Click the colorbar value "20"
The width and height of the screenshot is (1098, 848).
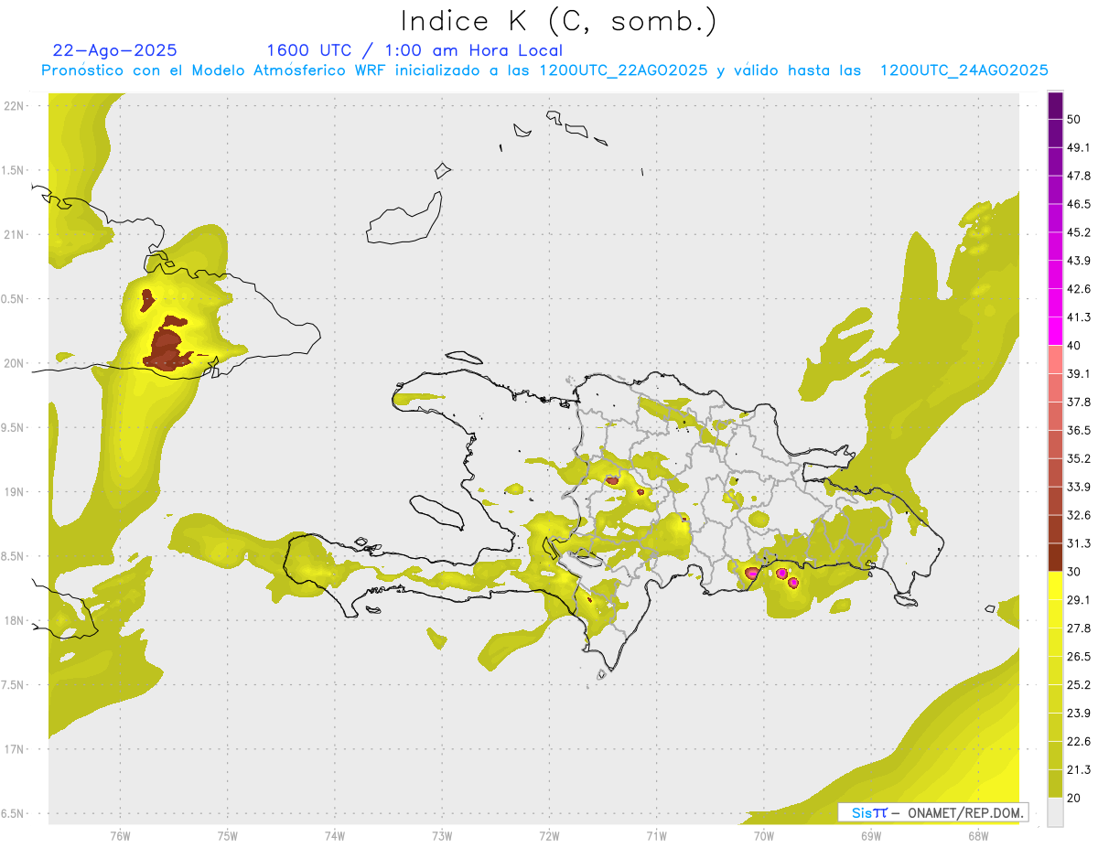pyautogui.click(x=1074, y=799)
